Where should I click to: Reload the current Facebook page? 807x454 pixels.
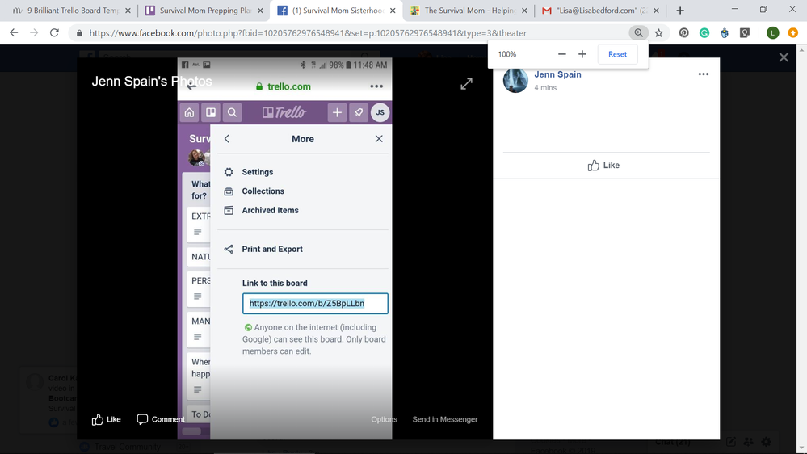pos(54,32)
